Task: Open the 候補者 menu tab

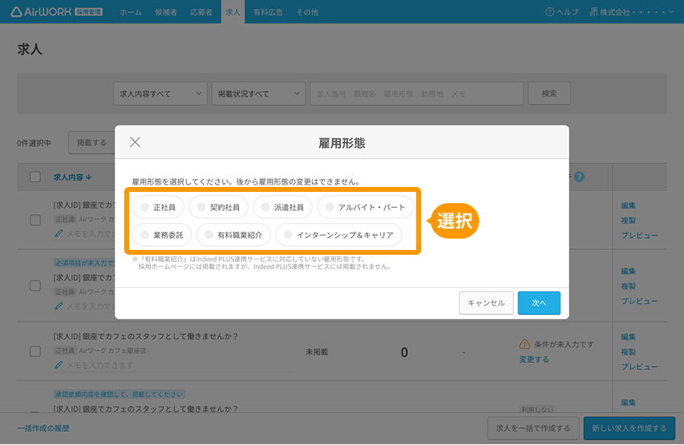Action: 166,12
